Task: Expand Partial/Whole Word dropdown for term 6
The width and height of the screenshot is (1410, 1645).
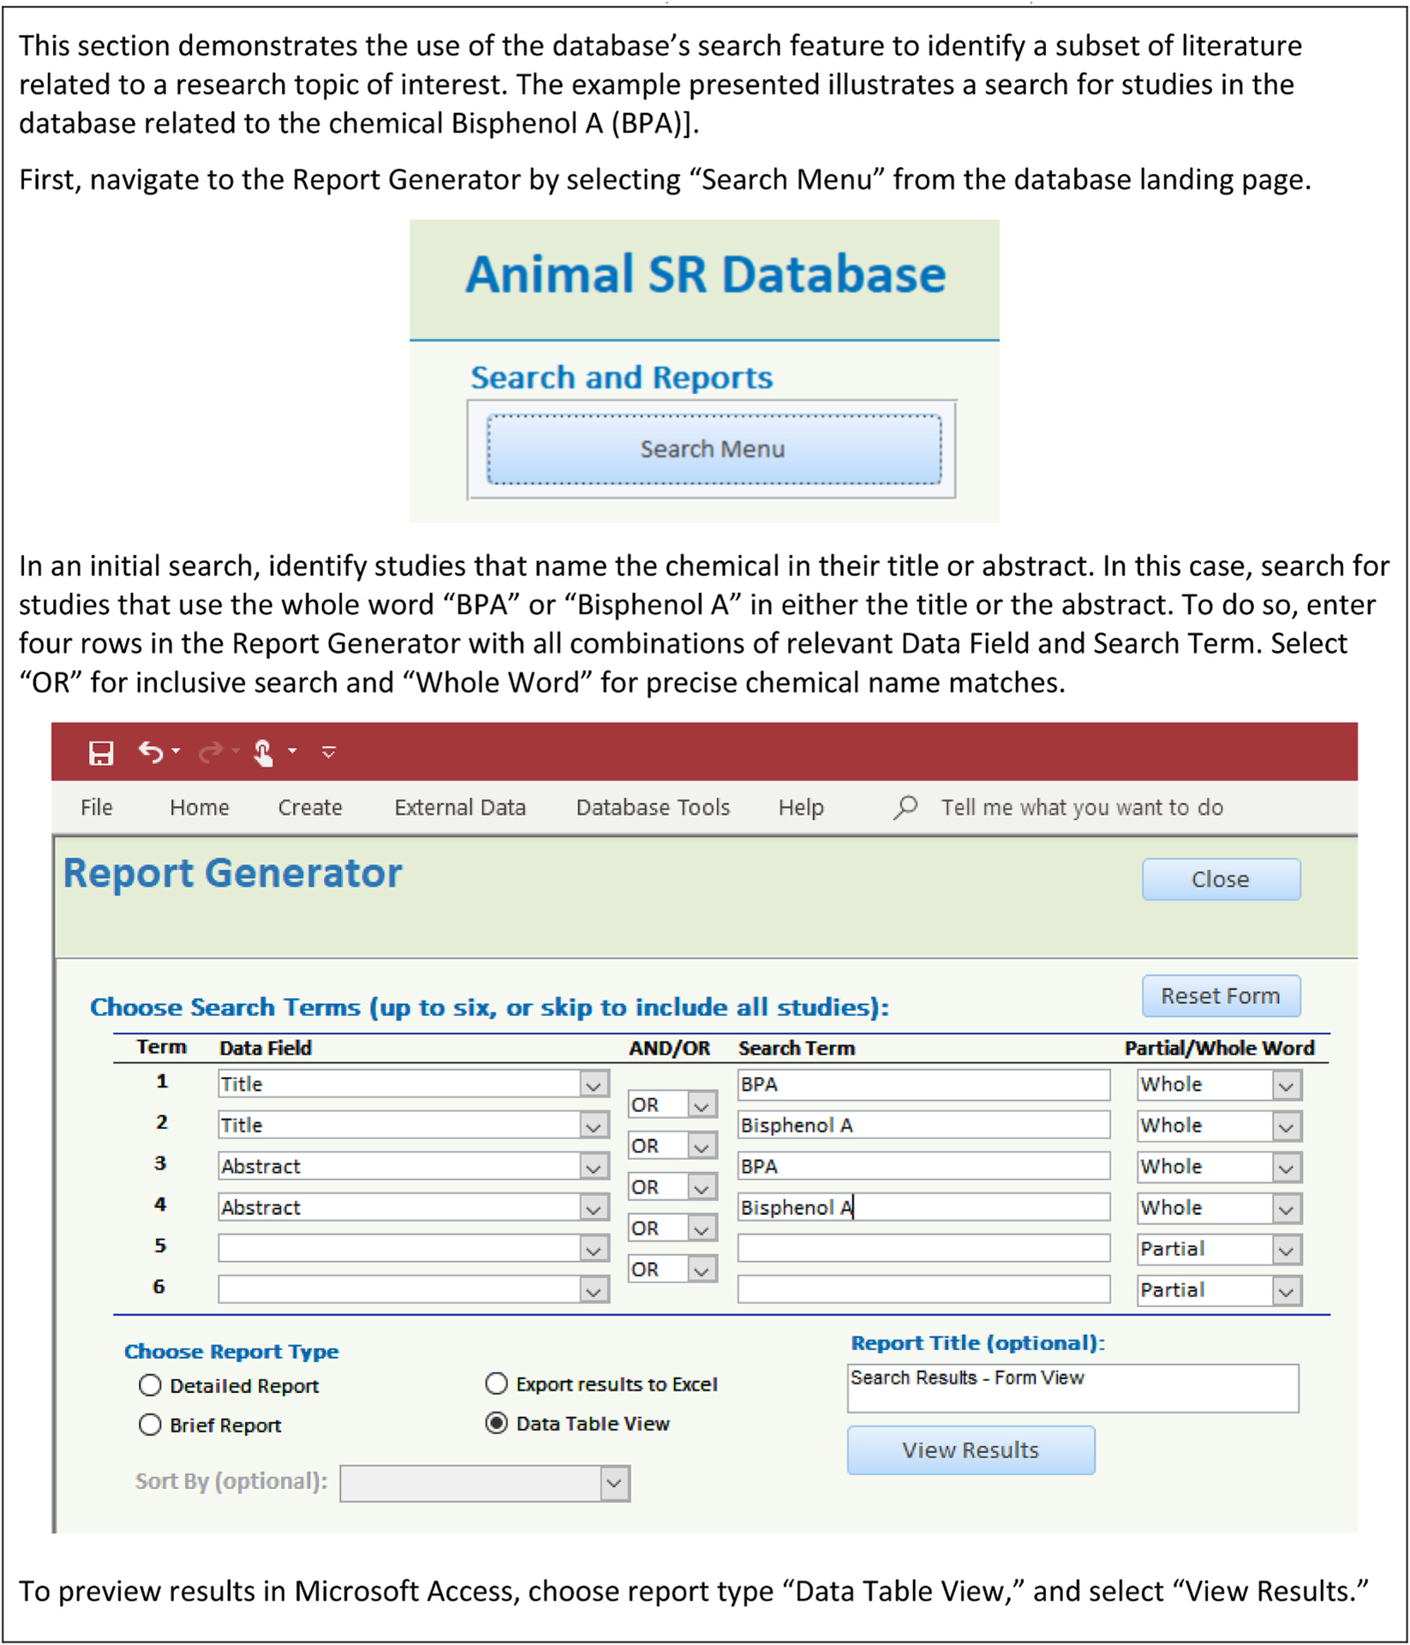Action: pos(1286,1291)
